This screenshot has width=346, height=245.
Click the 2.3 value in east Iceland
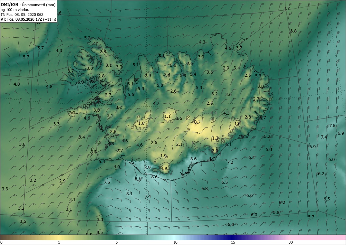248,117
